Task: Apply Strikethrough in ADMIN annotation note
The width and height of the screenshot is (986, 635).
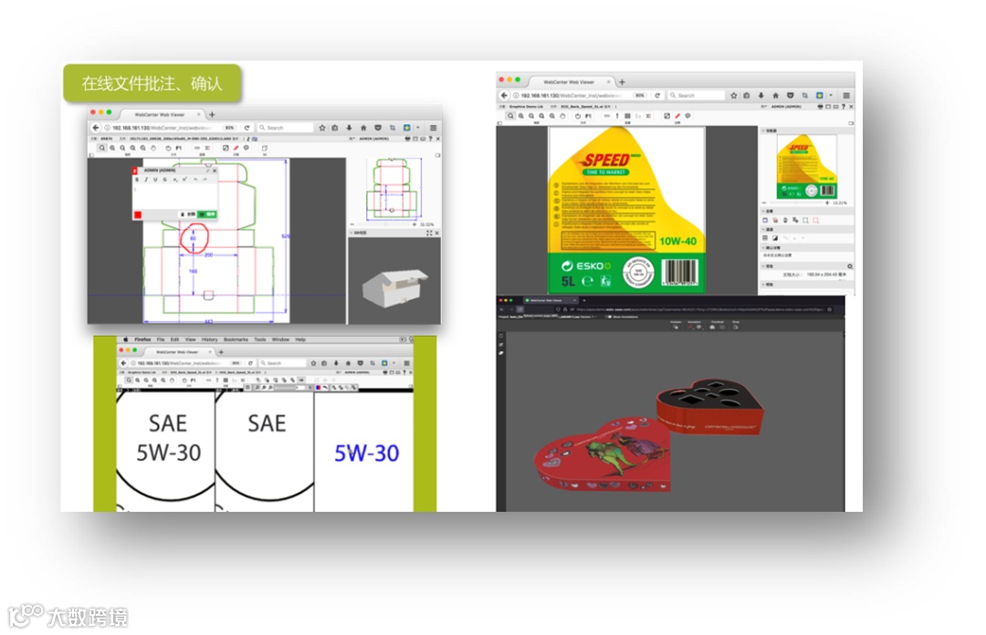Action: 164,180
